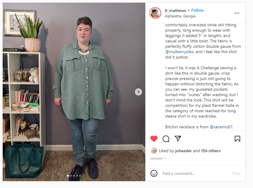The width and height of the screenshot is (253, 188).
Task: Open tl_mathews profile picture
Action: coord(155,13)
